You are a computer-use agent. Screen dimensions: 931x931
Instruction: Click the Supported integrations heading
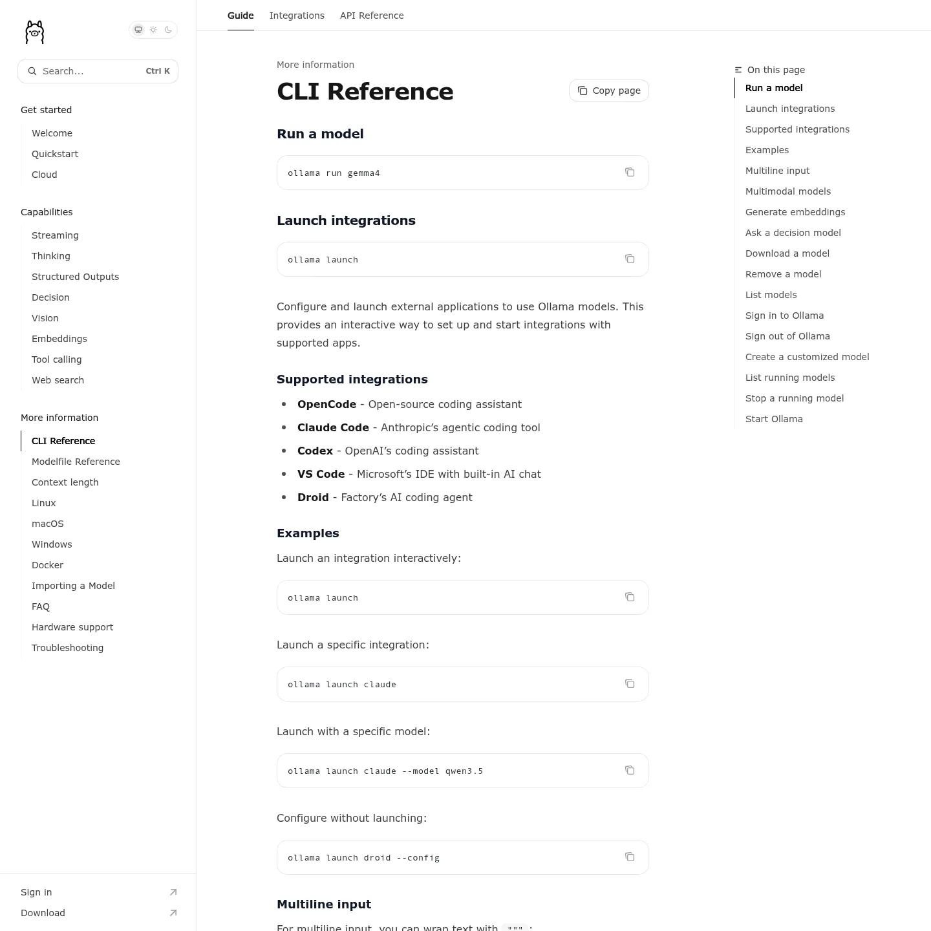click(x=352, y=380)
